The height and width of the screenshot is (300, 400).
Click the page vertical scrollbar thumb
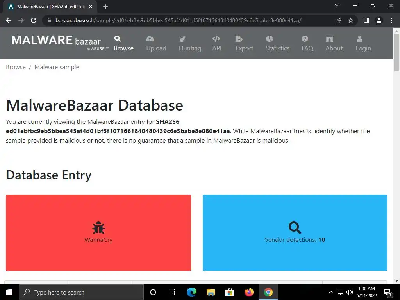click(396, 53)
